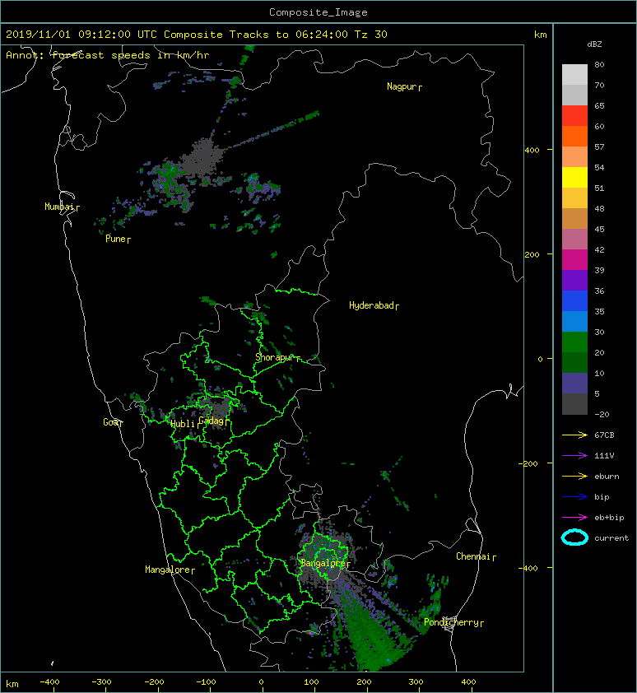Viewport: 637px width, 693px height.
Task: Click the Nagpur city label
Action: [x=404, y=86]
